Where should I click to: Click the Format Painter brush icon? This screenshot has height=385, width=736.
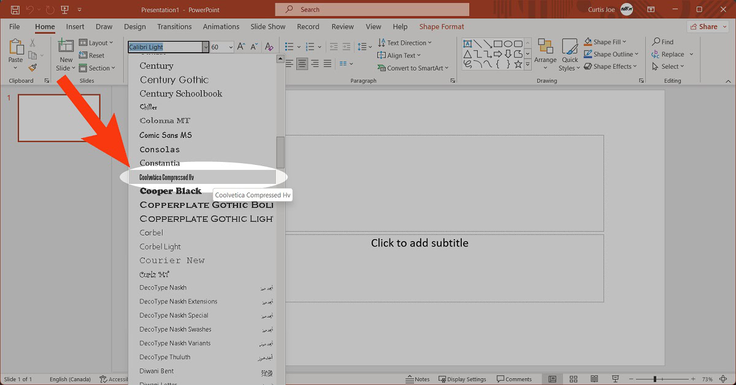click(x=33, y=68)
